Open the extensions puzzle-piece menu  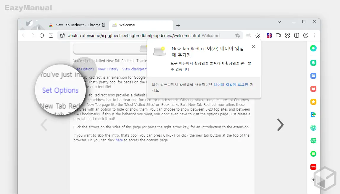257,35
